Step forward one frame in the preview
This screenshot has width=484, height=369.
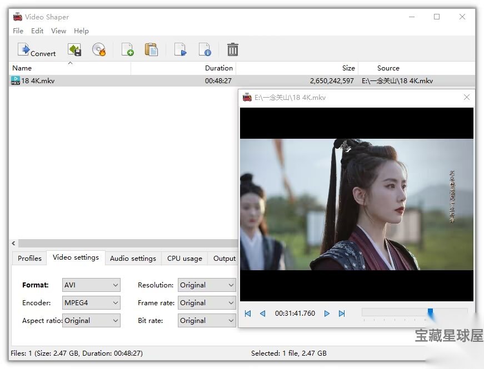point(327,314)
